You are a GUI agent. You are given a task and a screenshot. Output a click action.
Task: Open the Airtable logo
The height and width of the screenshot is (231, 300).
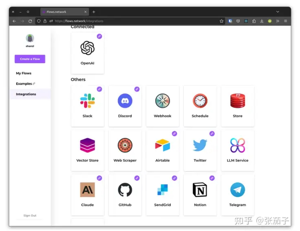tap(162, 145)
